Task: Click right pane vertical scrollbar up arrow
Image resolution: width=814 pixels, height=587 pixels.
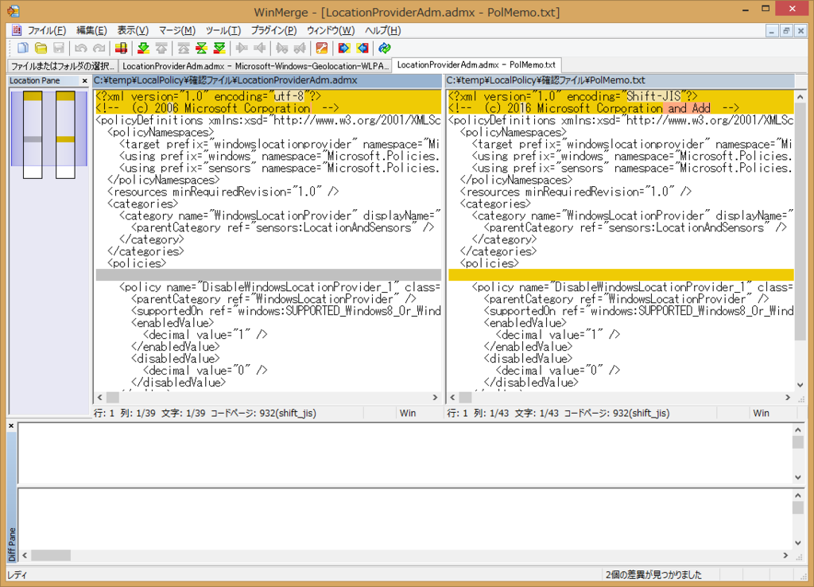Action: click(800, 96)
